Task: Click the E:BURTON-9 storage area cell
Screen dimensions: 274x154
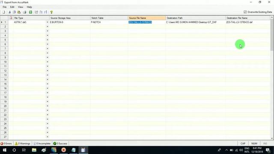Action: 70,22
